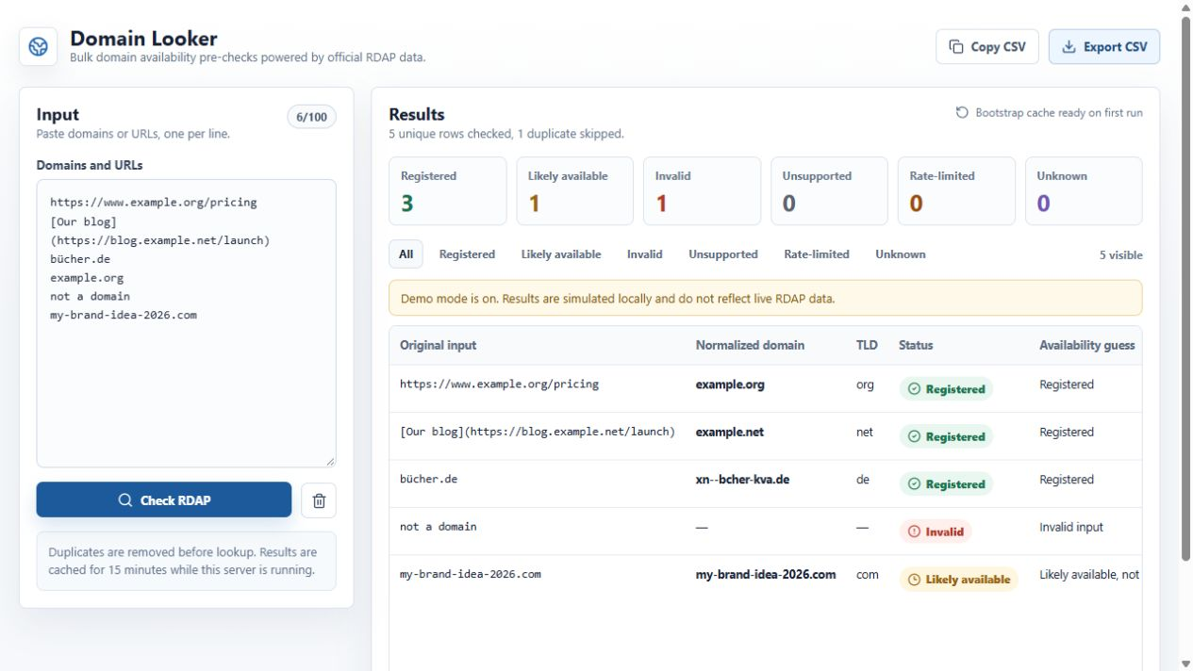This screenshot has height=671, width=1193.
Task: Click the scrollbar down arrow
Action: 1185,663
